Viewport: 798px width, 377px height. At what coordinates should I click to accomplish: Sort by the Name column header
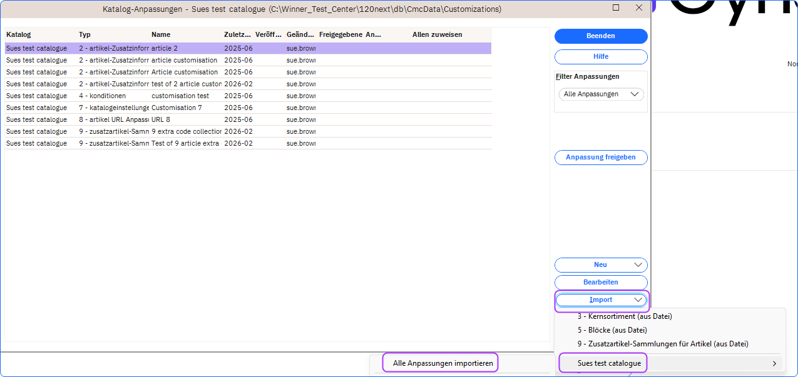tap(161, 35)
